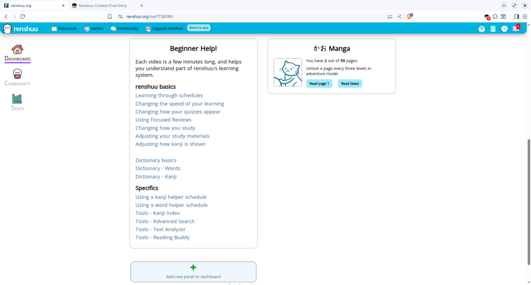Open the Support renshuu menu item
The width and height of the screenshot is (531, 285).
point(165,29)
